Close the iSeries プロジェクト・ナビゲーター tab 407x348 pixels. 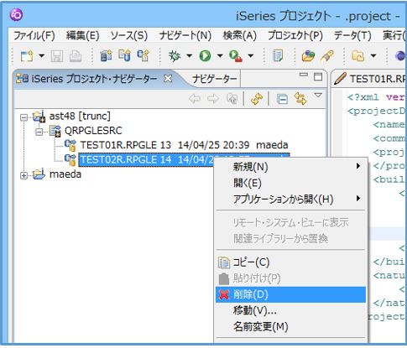[x=168, y=79]
